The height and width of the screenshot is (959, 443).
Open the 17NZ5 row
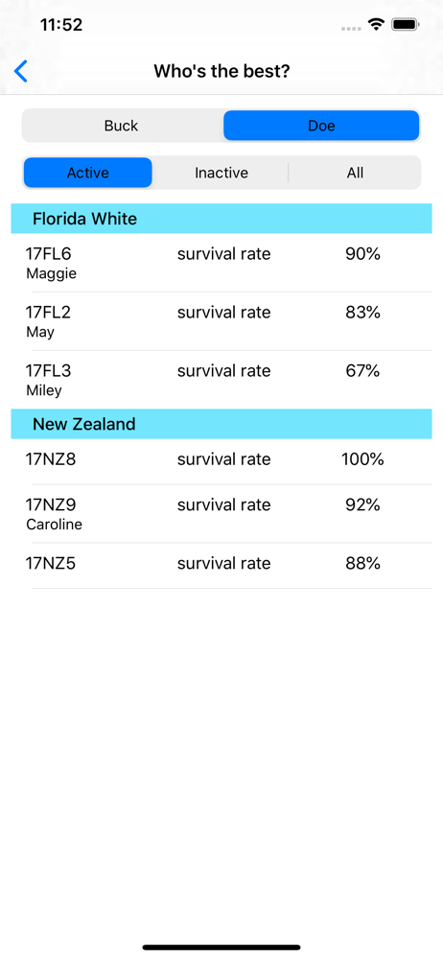coord(221,566)
